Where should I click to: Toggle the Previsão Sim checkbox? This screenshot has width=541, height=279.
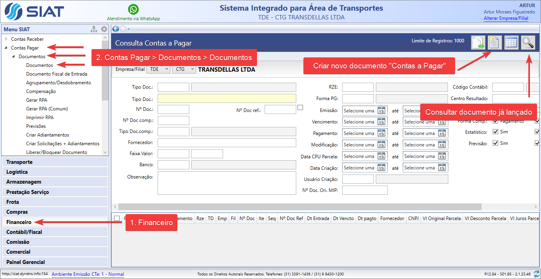coord(495,143)
